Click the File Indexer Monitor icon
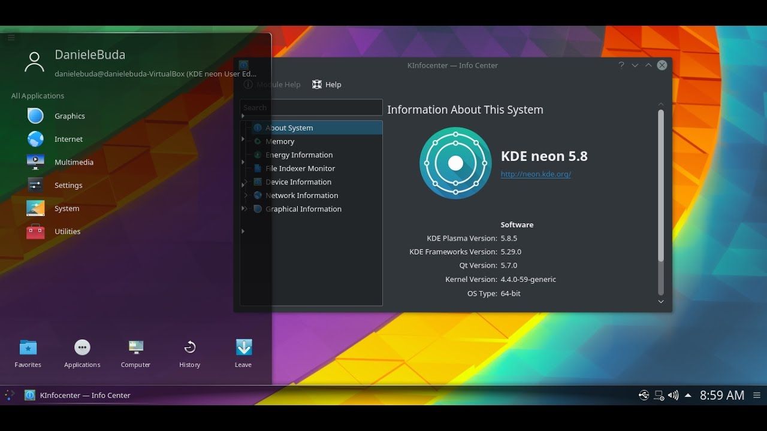Image resolution: width=767 pixels, height=431 pixels. [x=258, y=168]
